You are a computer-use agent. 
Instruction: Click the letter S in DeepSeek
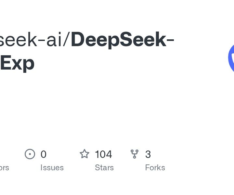(126, 39)
